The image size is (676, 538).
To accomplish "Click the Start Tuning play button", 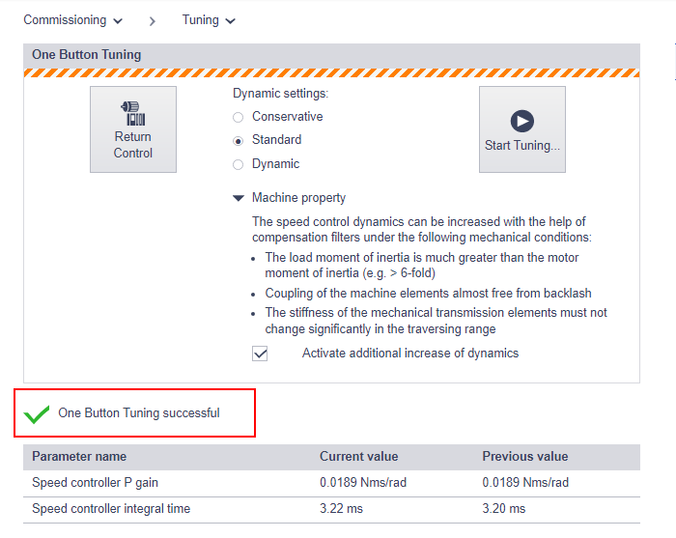I will (x=522, y=129).
